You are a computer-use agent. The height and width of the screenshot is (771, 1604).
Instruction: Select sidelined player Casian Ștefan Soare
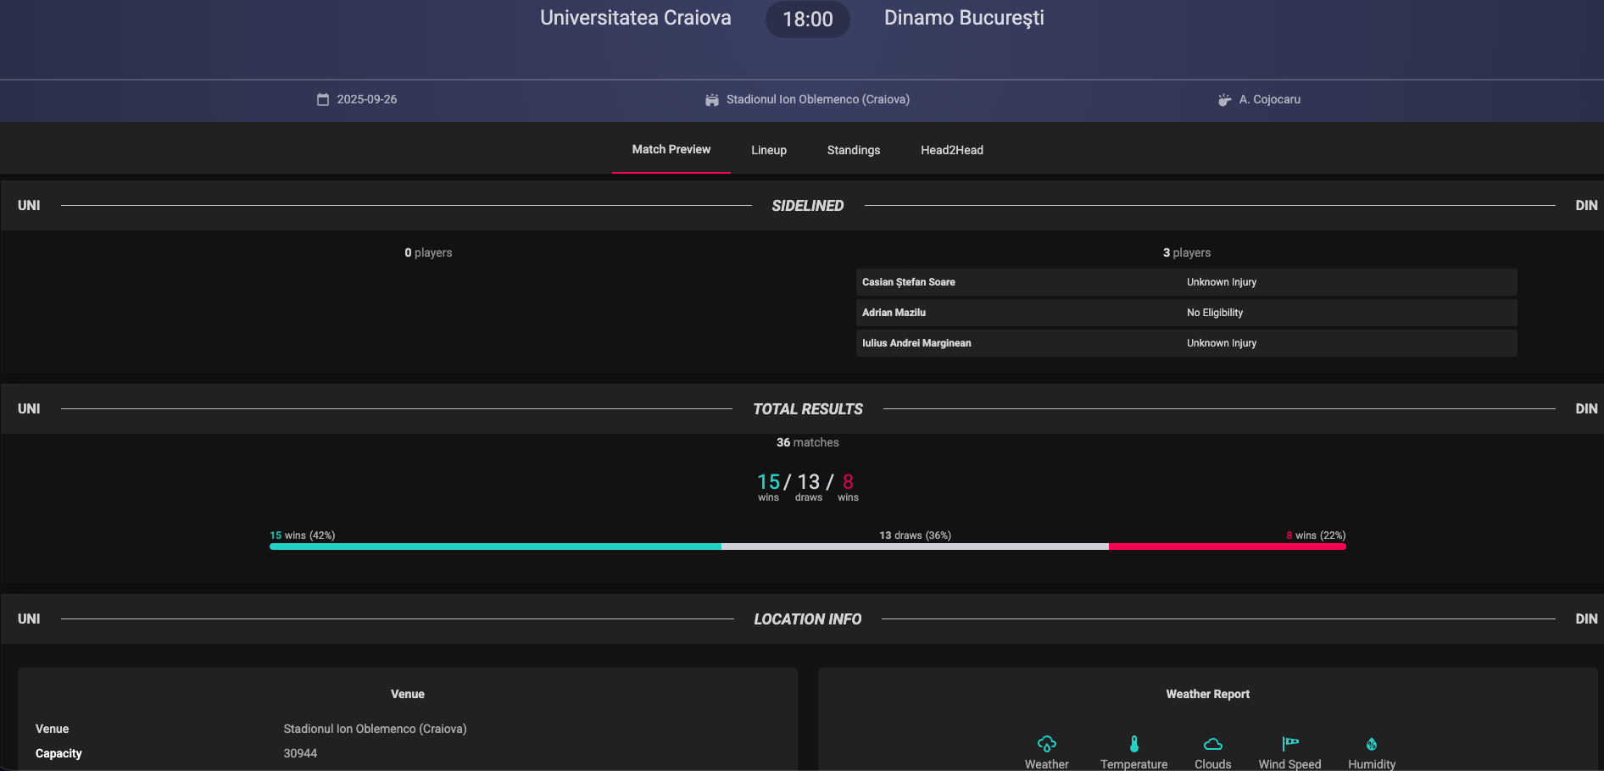pos(909,282)
